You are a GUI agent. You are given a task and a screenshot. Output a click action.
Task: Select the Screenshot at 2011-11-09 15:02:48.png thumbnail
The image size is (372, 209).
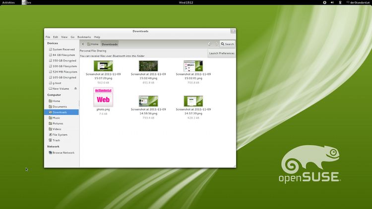coord(148,66)
